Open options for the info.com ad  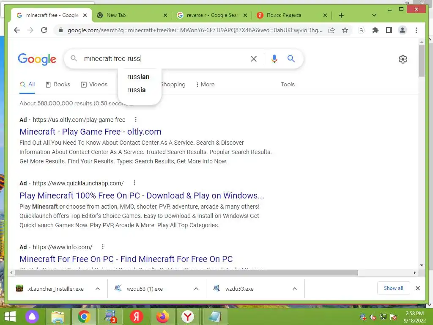point(102,247)
